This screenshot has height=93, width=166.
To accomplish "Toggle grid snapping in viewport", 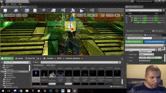I will [x=92, y=16].
